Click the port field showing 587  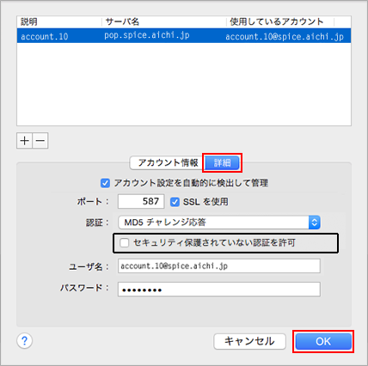click(141, 201)
